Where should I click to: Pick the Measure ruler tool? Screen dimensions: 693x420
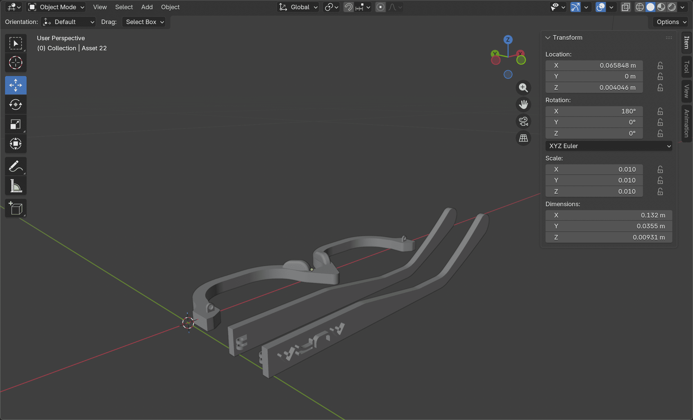coord(15,186)
